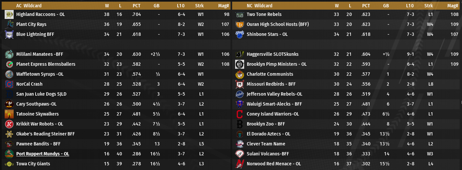Viewport: 462px width, 170px height.
Task: Click the Missouri Redbirds team logo
Action: (239, 84)
